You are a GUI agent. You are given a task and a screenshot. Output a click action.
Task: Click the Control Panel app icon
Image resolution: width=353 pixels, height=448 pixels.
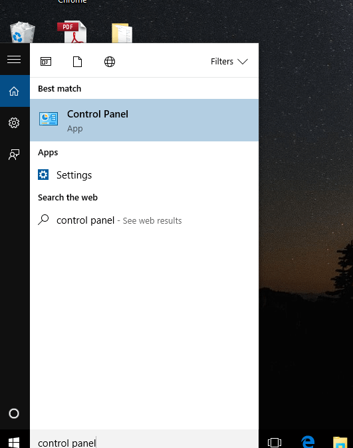coord(49,119)
